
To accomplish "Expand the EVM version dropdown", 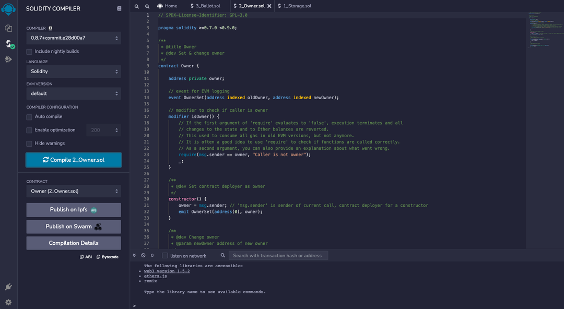I will (74, 93).
